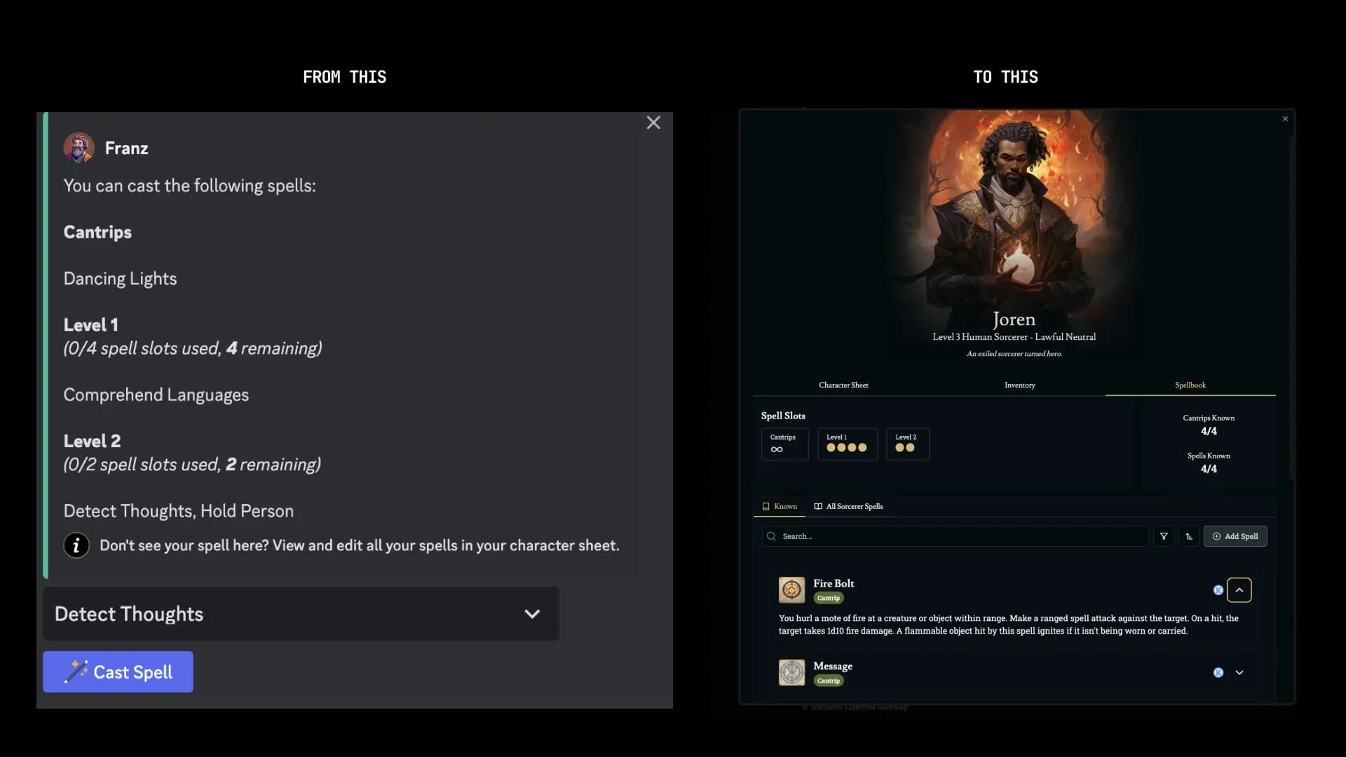This screenshot has width=1346, height=757.
Task: Focus the spell Search field
Action: [960, 536]
